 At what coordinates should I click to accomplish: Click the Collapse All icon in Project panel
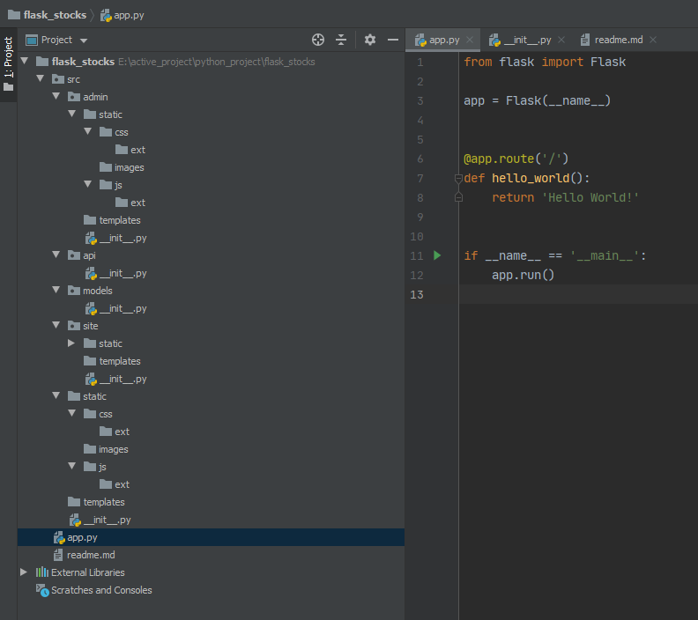click(342, 40)
